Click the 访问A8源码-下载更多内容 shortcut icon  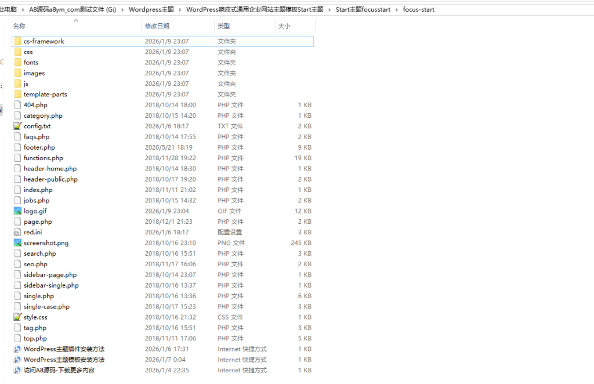(x=17, y=370)
